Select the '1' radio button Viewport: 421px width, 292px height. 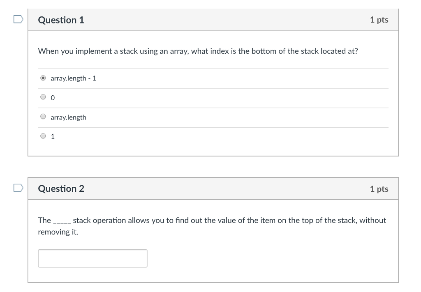click(x=43, y=136)
